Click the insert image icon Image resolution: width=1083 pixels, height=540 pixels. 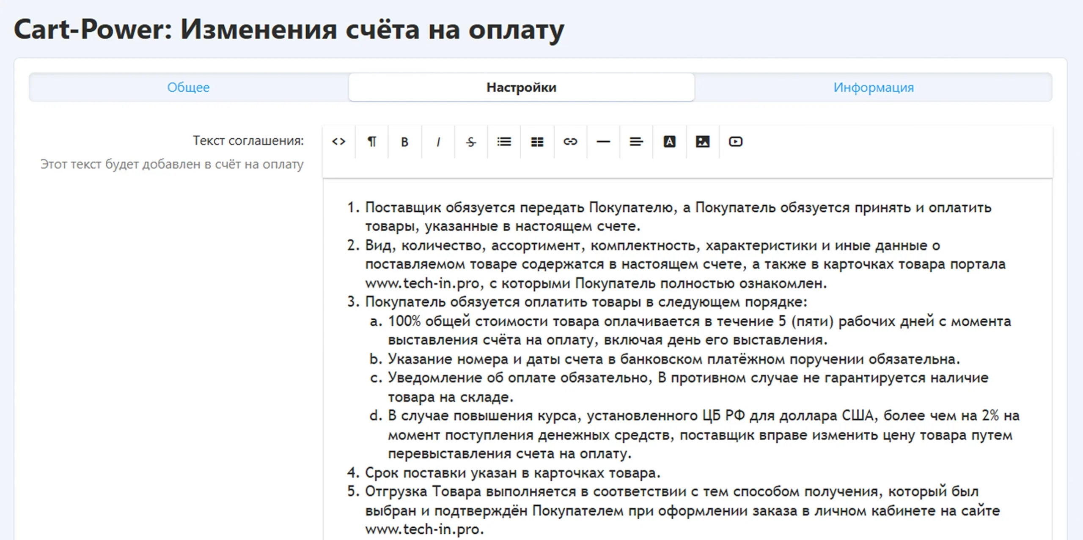[x=703, y=142]
